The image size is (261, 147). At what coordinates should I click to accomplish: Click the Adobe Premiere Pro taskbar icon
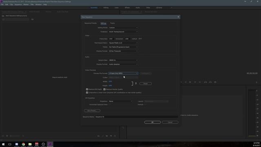(x=50, y=144)
